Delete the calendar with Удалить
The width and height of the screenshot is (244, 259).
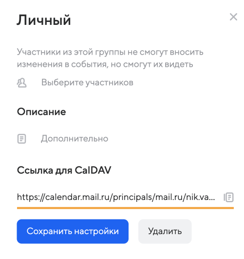pos(165,231)
